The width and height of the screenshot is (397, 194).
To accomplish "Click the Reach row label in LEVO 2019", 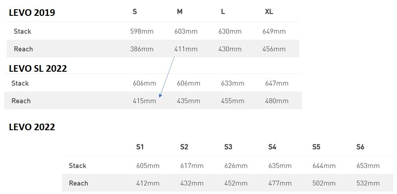I will pyautogui.click(x=23, y=49).
